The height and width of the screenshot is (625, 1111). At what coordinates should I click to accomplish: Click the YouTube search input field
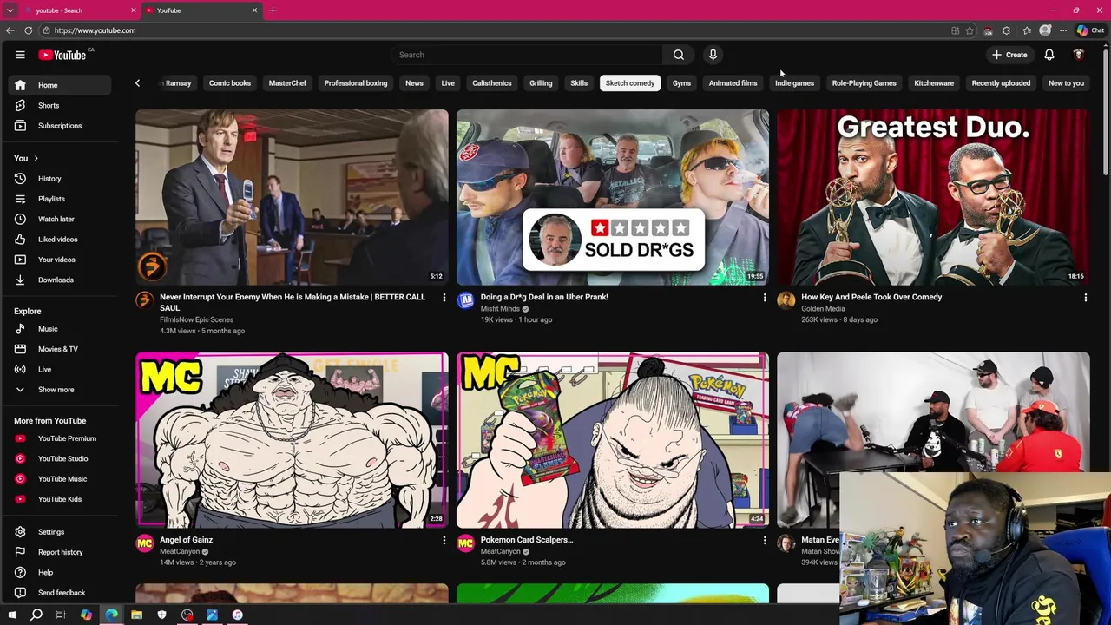point(527,55)
